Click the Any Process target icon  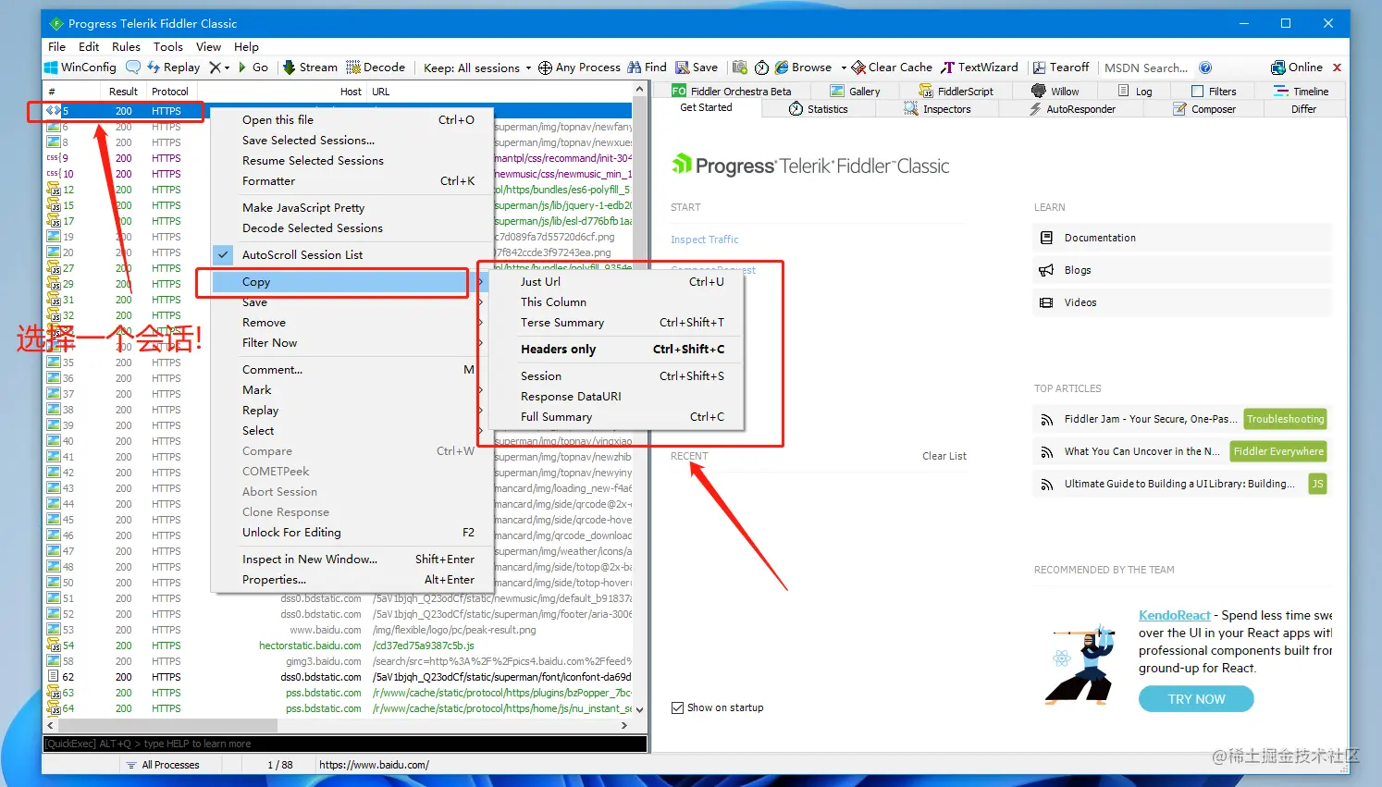pyautogui.click(x=545, y=68)
